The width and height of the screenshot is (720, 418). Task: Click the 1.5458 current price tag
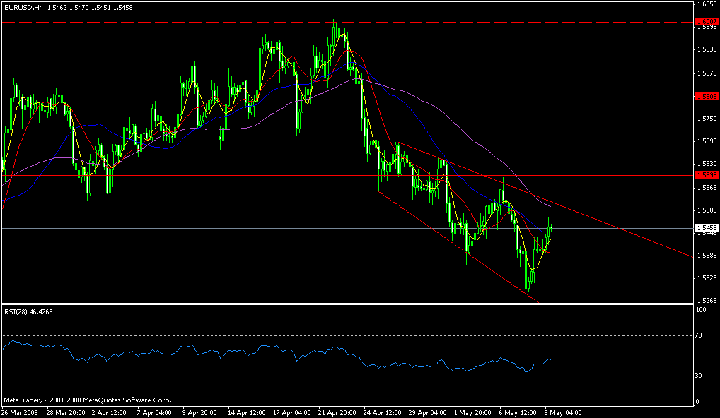tap(706, 227)
